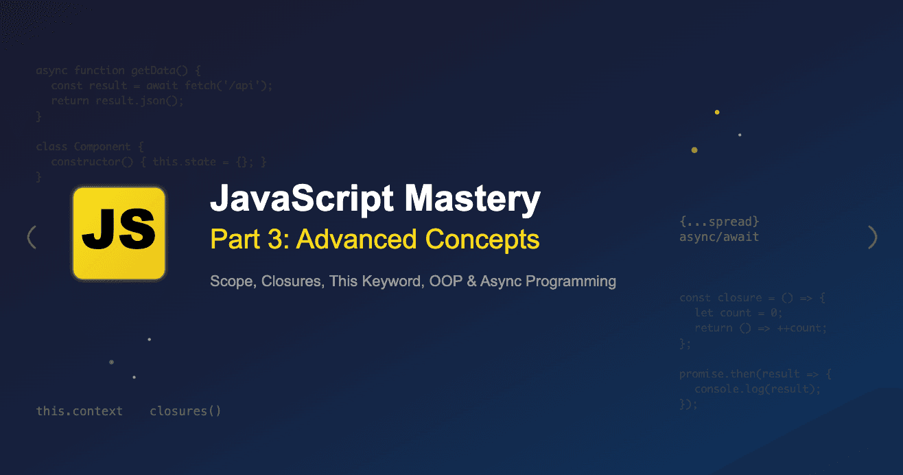Click the topmost white dot below the JS logo
This screenshot has width=903, height=475.
149,339
